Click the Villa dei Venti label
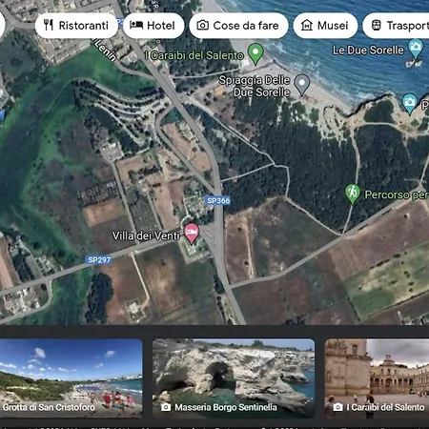Image resolution: width=429 pixels, height=429 pixels. point(146,235)
